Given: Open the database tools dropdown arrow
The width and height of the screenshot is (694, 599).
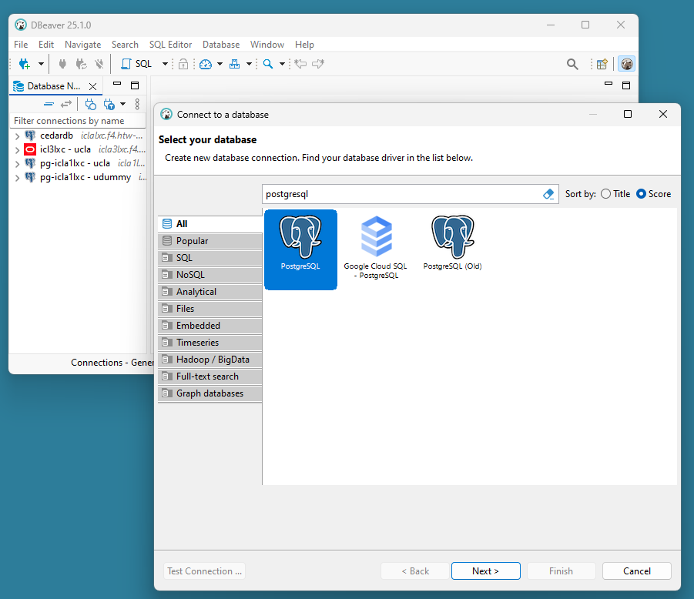Looking at the screenshot, I should 249,64.
